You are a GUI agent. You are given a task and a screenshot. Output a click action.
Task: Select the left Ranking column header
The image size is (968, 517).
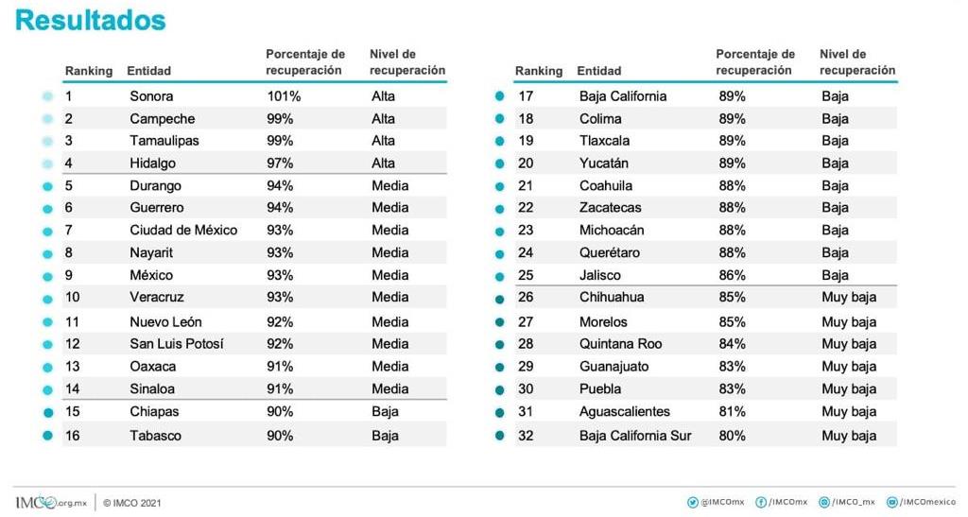coord(89,71)
